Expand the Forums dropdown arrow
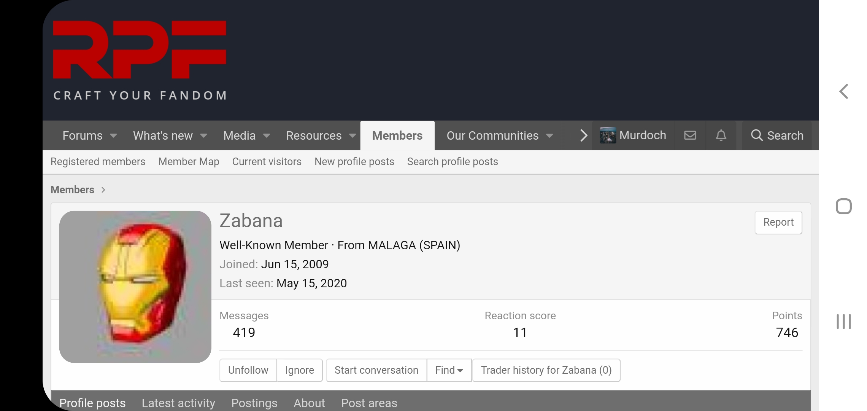This screenshot has height=411, width=867. coord(113,136)
